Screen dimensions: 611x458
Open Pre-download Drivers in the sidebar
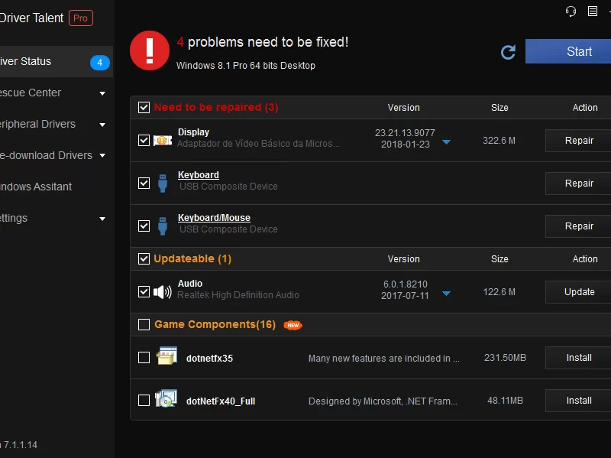coord(57,155)
